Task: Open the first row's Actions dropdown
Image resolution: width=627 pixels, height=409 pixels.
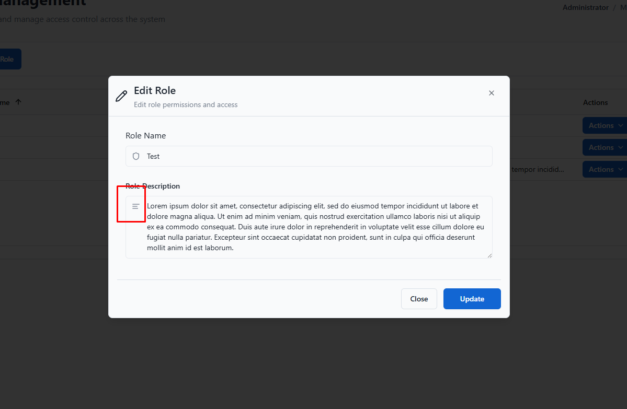Action: coord(605,125)
